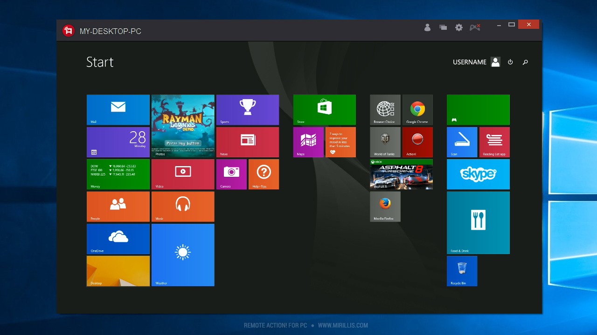
Task: Launch Mozilla Firefox tile
Action: 385,207
